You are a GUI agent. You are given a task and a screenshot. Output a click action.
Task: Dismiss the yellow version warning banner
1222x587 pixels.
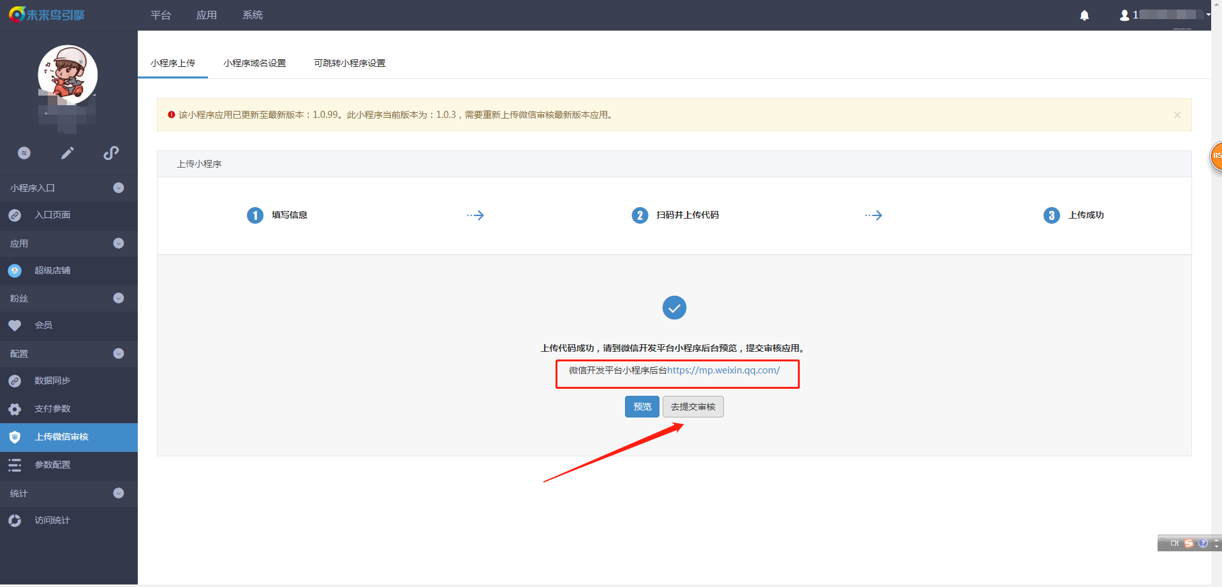click(x=1177, y=115)
